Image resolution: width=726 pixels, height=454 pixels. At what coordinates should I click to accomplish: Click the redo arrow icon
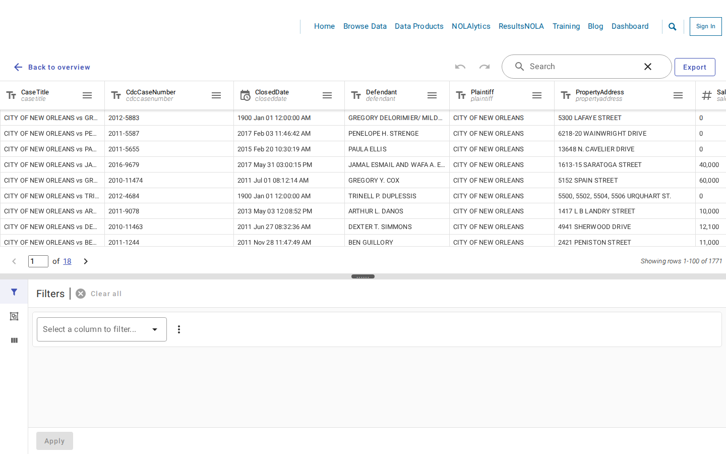pos(485,67)
